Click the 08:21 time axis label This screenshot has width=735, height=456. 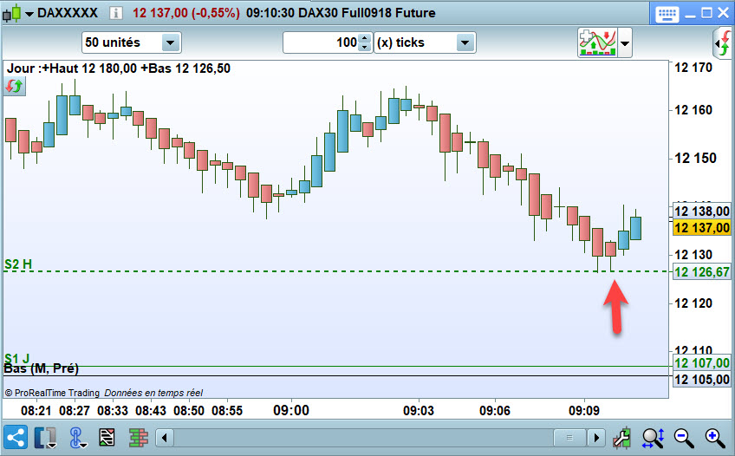(x=36, y=411)
